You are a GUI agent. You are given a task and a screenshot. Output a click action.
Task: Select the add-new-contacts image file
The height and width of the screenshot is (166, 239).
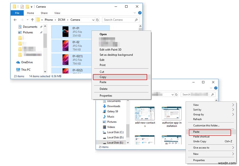tap(145, 117)
